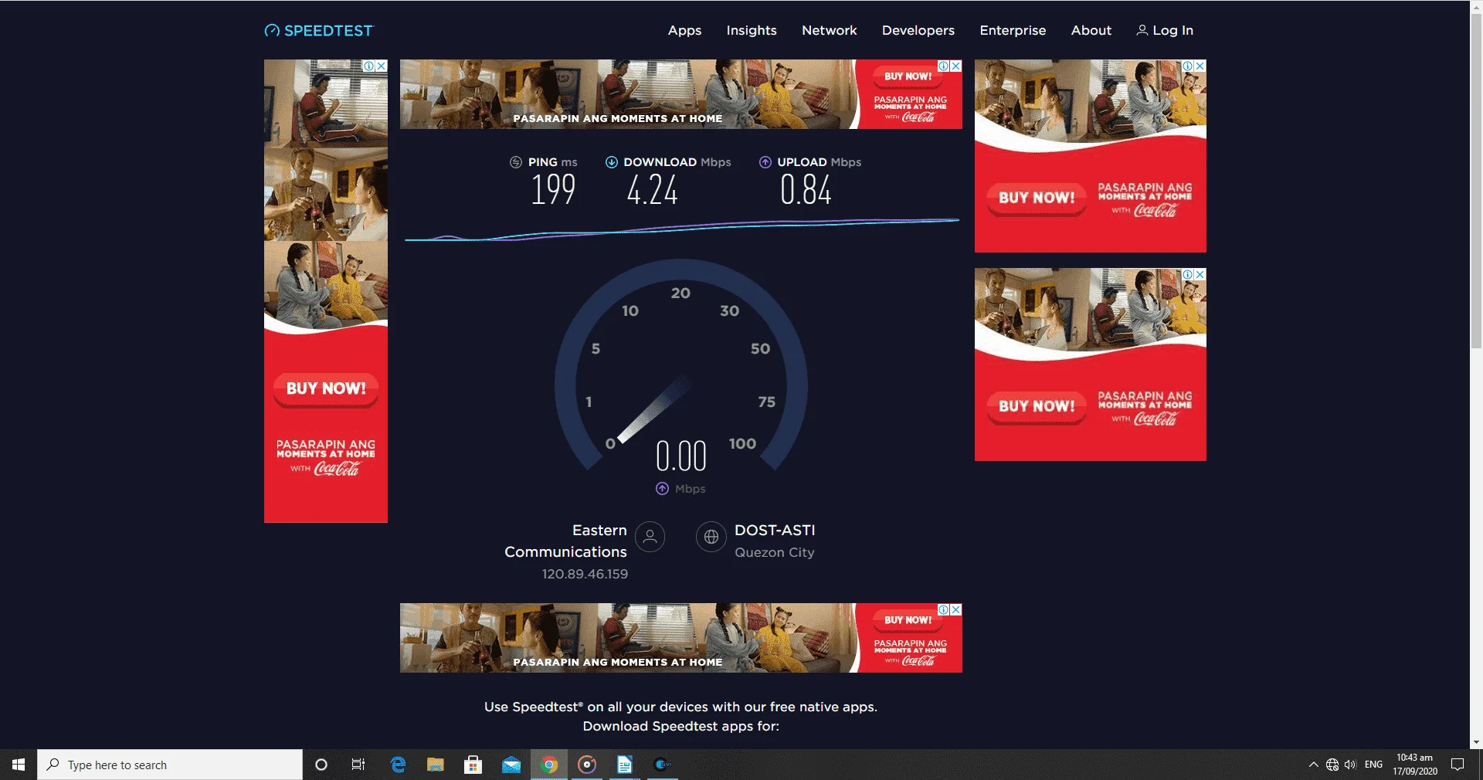
Task: Open the document app in the taskbar
Action: pos(624,765)
